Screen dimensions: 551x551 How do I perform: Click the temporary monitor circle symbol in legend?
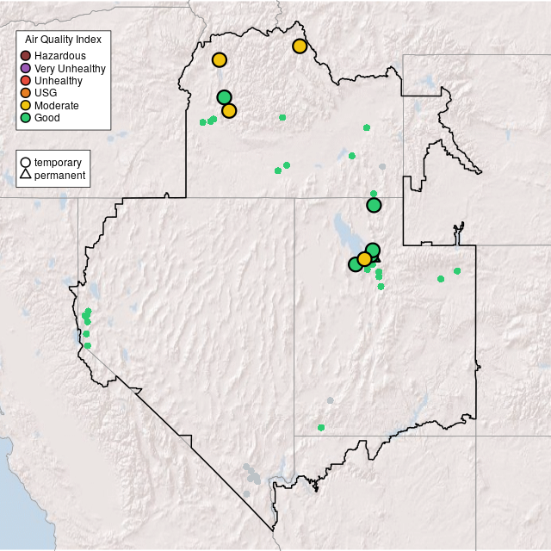[x=26, y=162]
